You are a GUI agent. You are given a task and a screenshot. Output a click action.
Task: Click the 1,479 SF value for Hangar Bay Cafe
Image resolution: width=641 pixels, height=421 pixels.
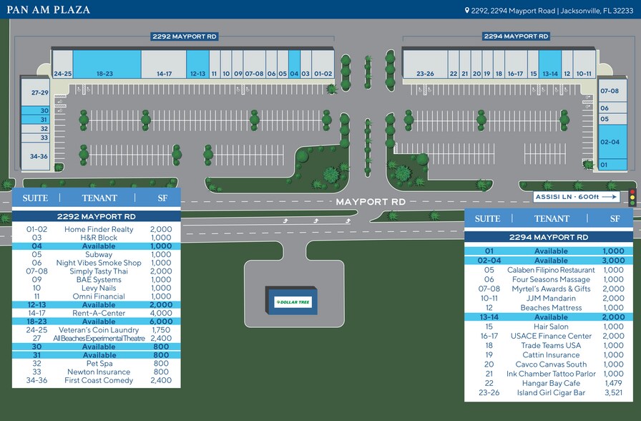pyautogui.click(x=613, y=383)
